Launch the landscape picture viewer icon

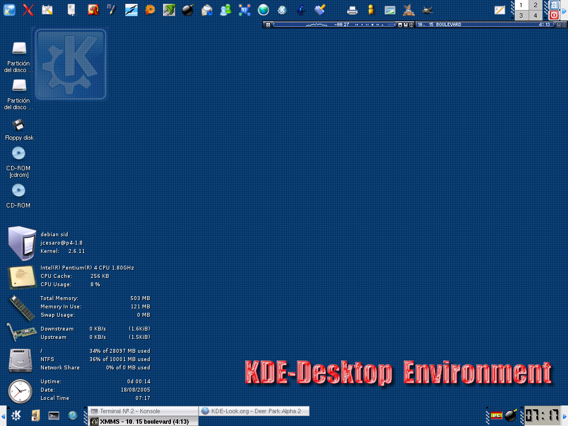coord(390,10)
